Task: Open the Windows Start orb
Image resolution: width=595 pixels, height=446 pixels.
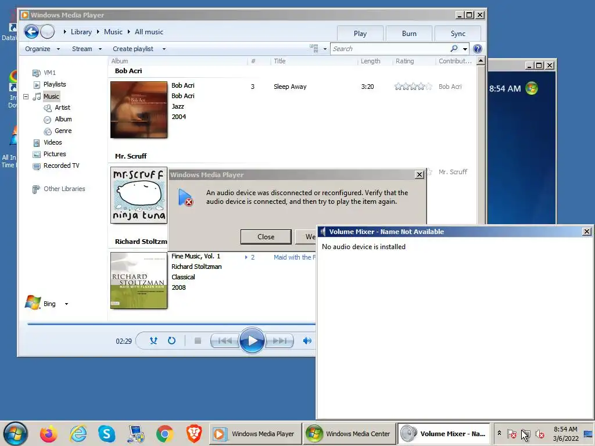Action: point(16,433)
